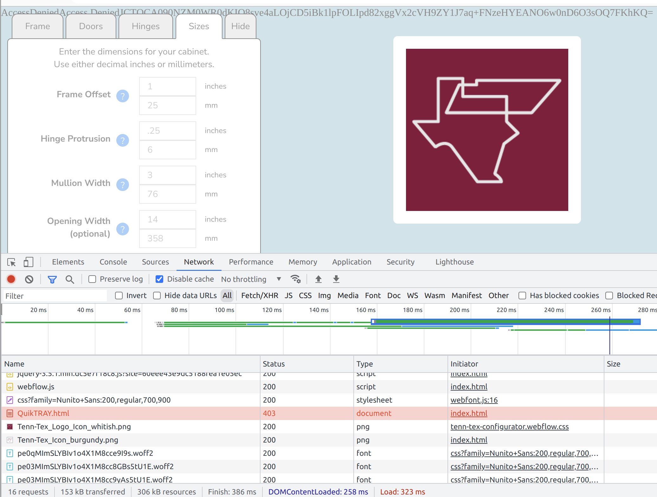Click the pe0qMImSLYBIv1o4X1M8cce9I9s.woff2 font icon
Screen dimensions: 657x497
click(10, 453)
